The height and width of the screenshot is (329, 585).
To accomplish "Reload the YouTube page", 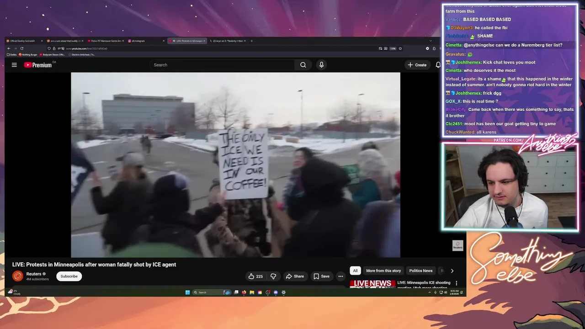I will click(x=21, y=48).
